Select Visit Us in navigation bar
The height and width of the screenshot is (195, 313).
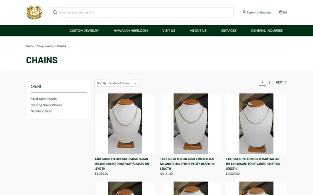click(169, 31)
